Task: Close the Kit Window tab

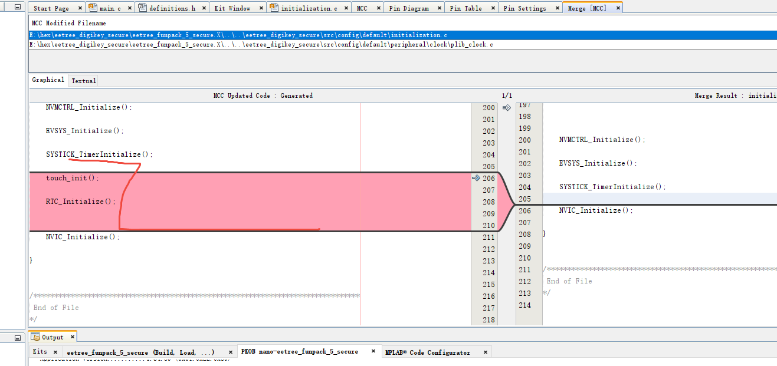Action: click(260, 8)
